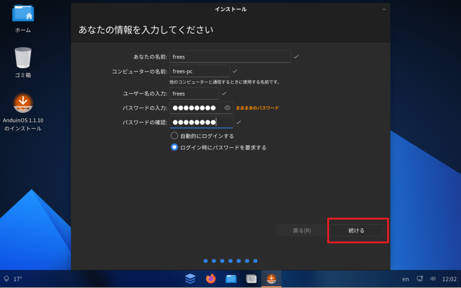Select the installer icon in the taskbar
The width and height of the screenshot is (461, 288).
pyautogui.click(x=271, y=279)
